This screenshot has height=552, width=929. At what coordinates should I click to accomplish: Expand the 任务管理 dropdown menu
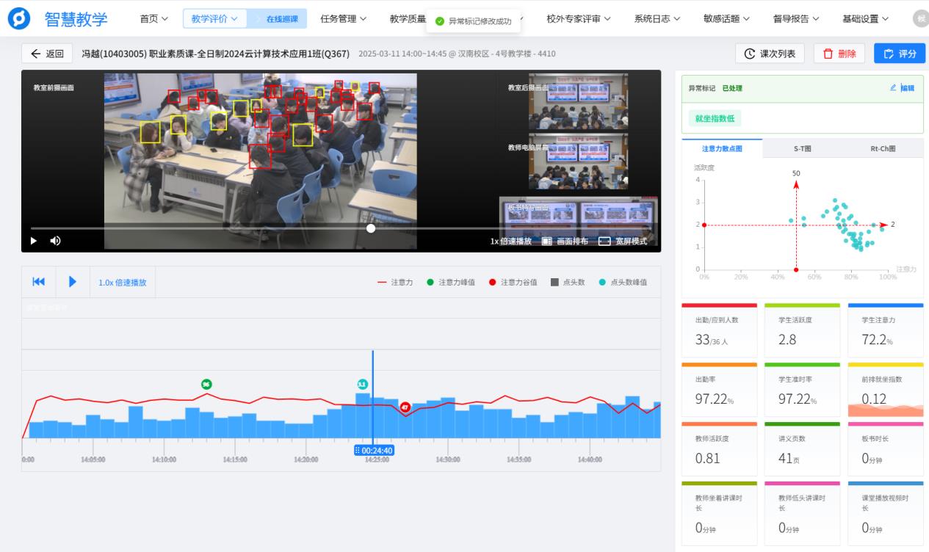[x=343, y=18]
